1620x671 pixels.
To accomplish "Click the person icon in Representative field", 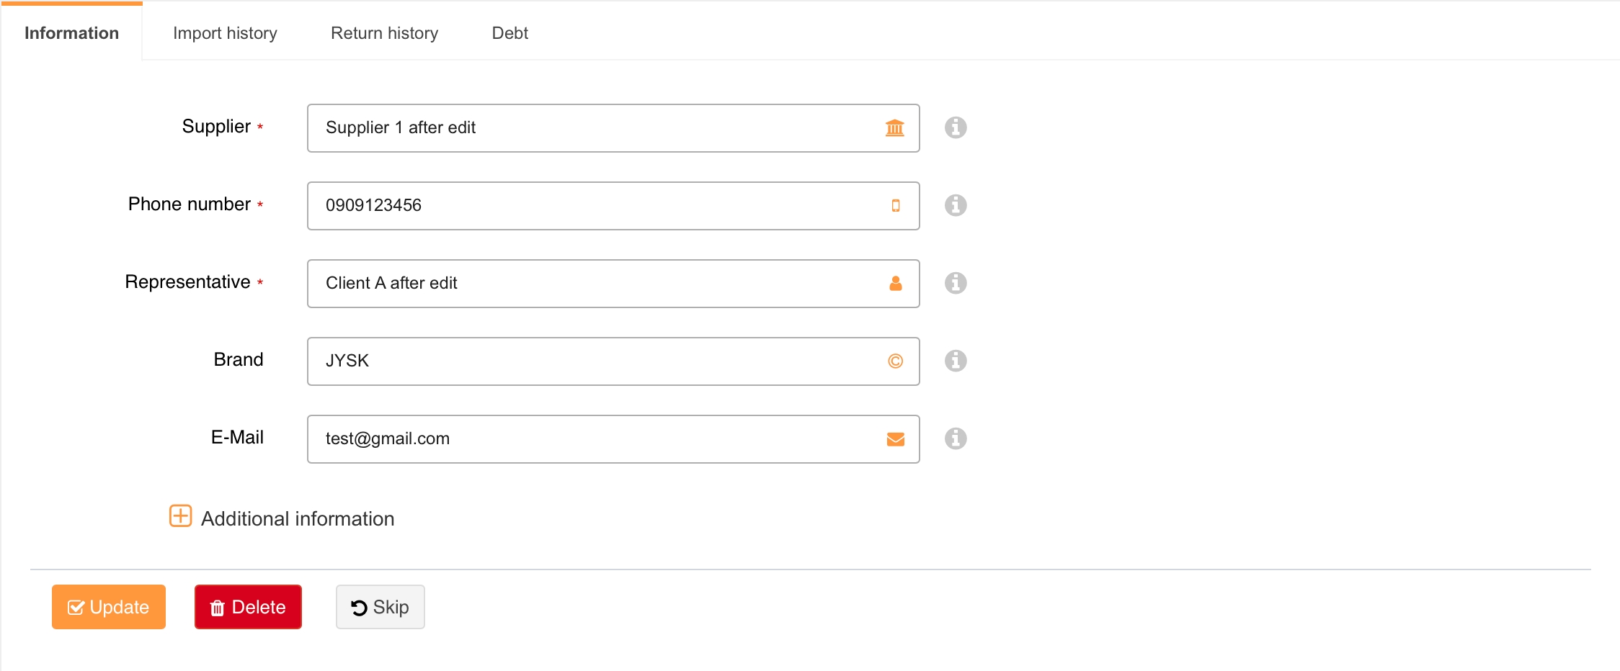I will pos(896,284).
